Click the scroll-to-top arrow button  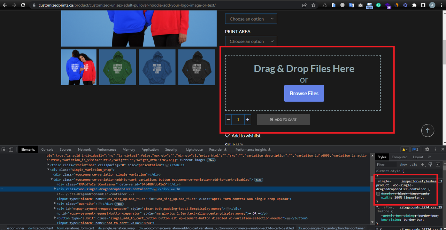pos(428,131)
